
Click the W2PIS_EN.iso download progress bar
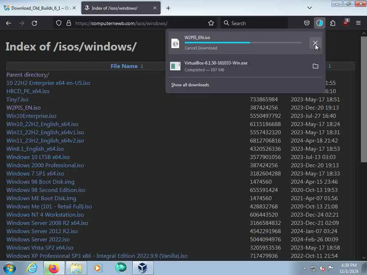(x=243, y=43)
